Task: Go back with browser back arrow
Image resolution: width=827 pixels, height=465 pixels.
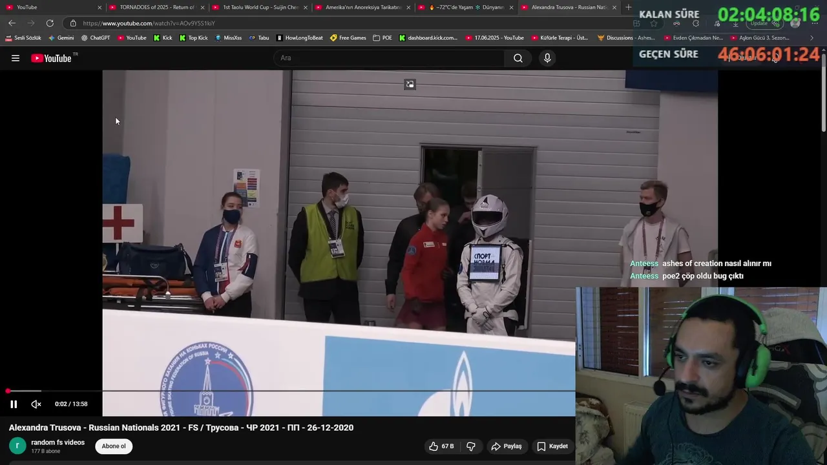Action: 12,23
